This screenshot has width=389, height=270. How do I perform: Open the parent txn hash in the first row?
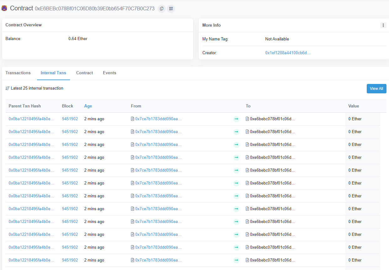pyautogui.click(x=31, y=119)
